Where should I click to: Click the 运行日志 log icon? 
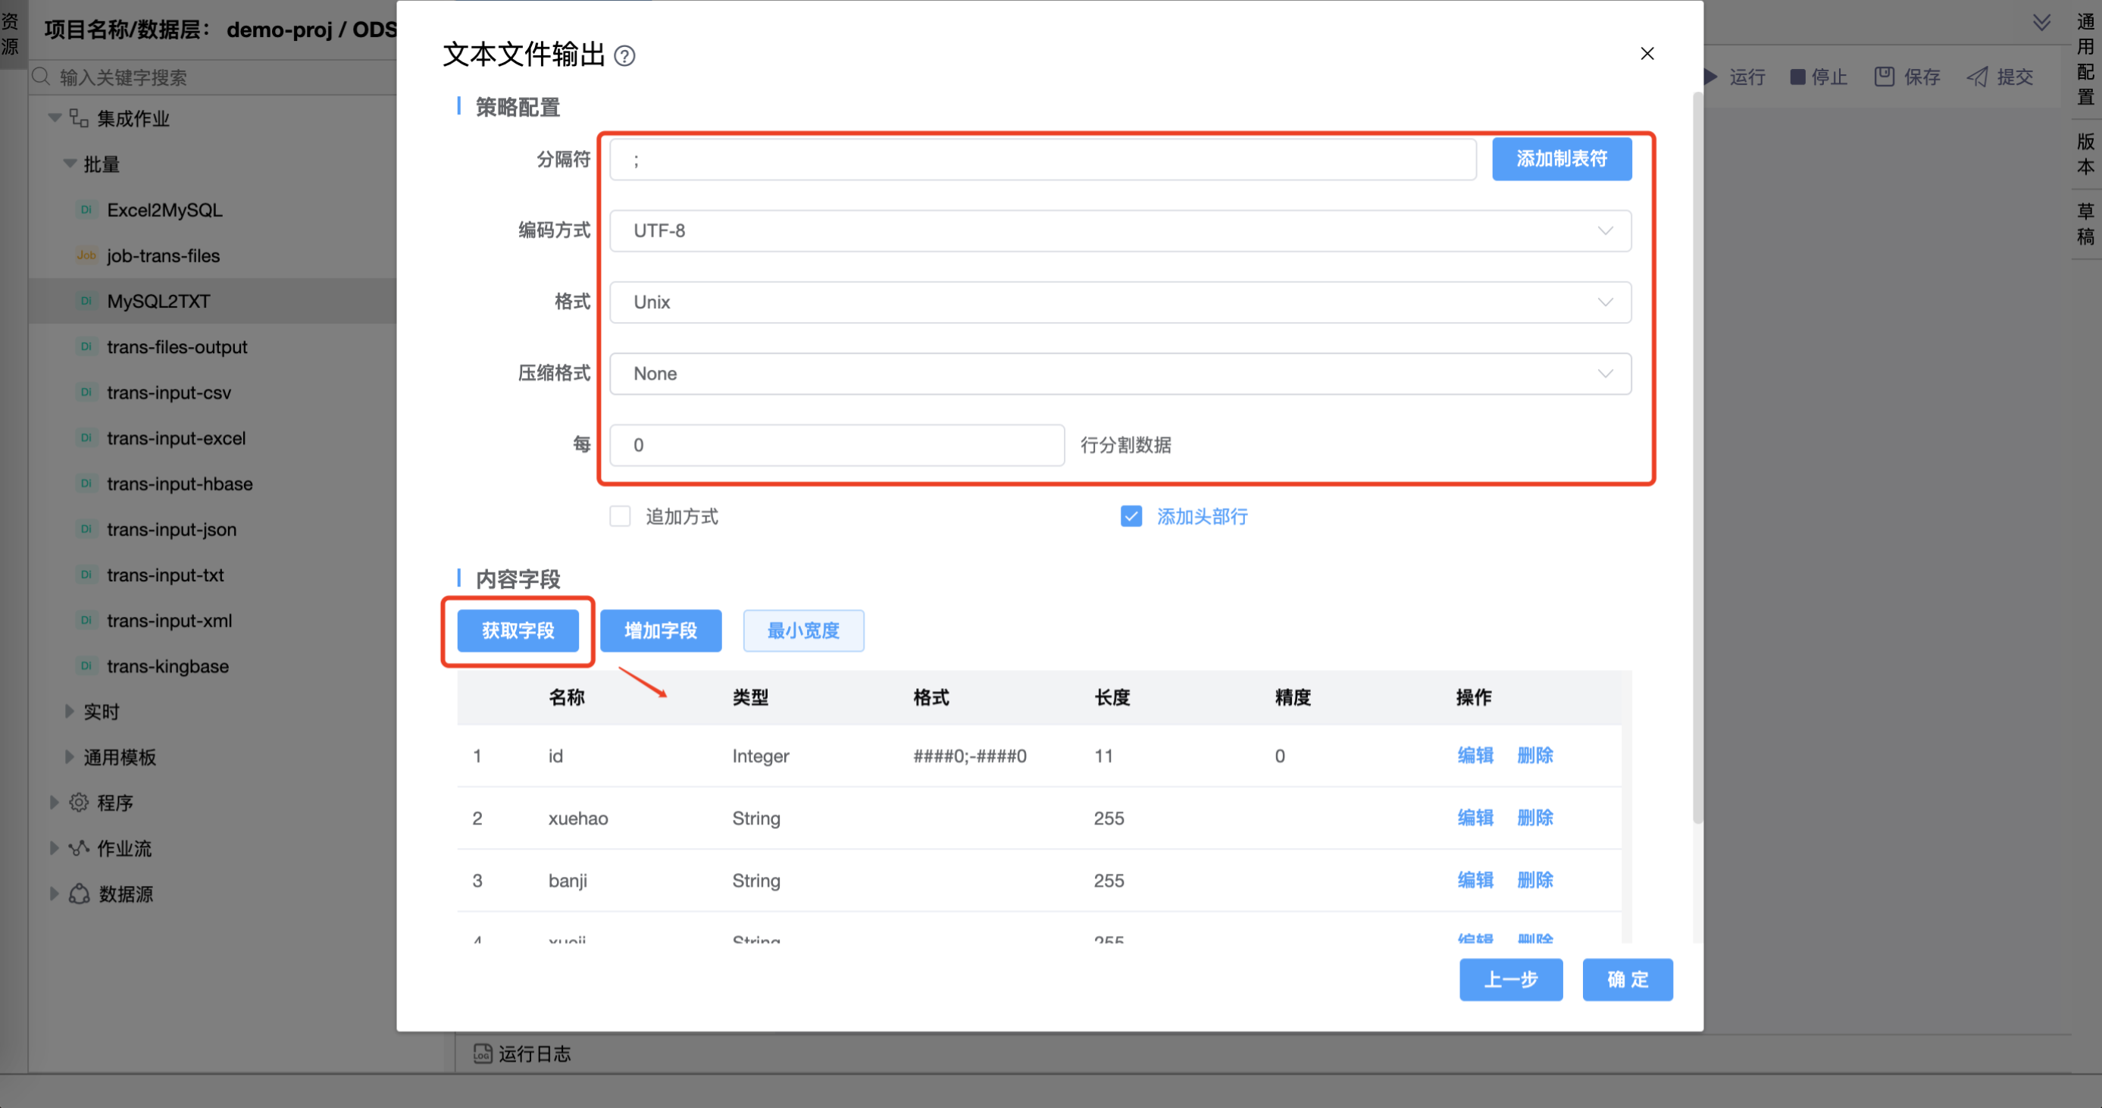[482, 1053]
